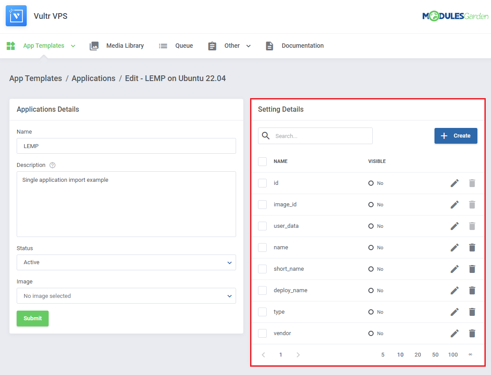Check the image_id row checkbox
Image resolution: width=491 pixels, height=375 pixels.
(262, 205)
